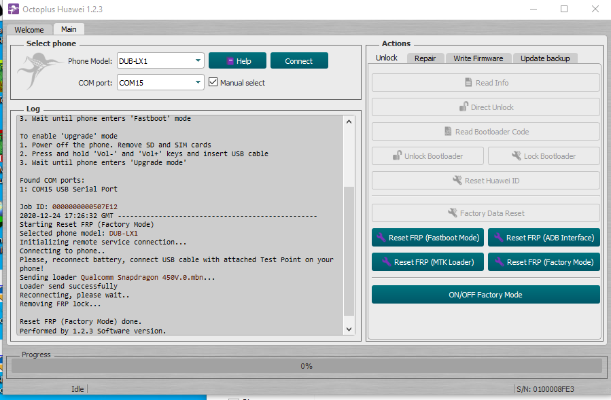This screenshot has height=400, width=611.
Task: Click the page icon on Read Bootloader Code
Action: (x=448, y=131)
